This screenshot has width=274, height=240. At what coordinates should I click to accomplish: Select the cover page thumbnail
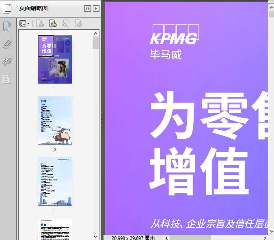(55, 59)
